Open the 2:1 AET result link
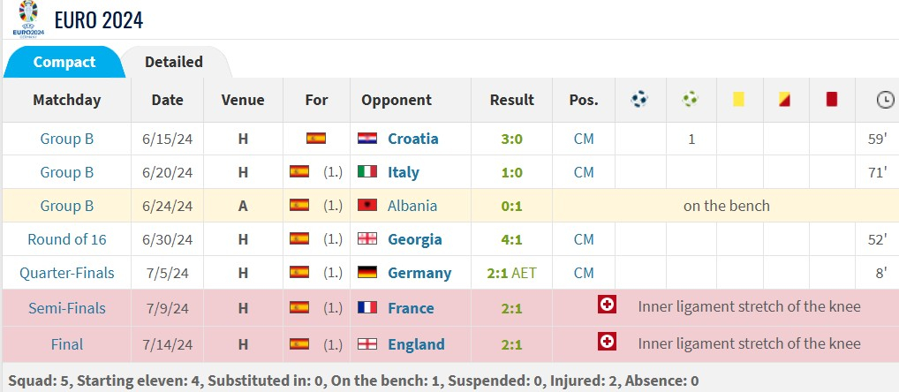This screenshot has width=899, height=392. [x=511, y=273]
